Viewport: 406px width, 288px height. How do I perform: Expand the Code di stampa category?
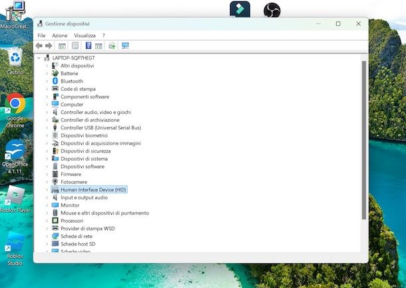47,89
